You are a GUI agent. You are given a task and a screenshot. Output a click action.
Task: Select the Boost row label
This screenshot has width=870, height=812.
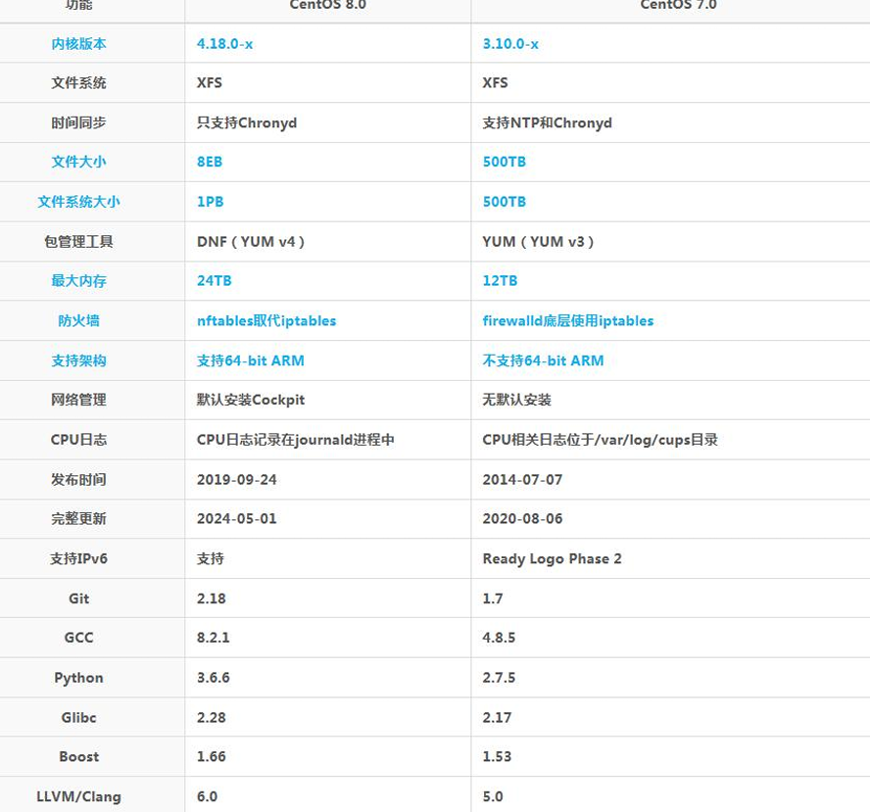point(78,756)
